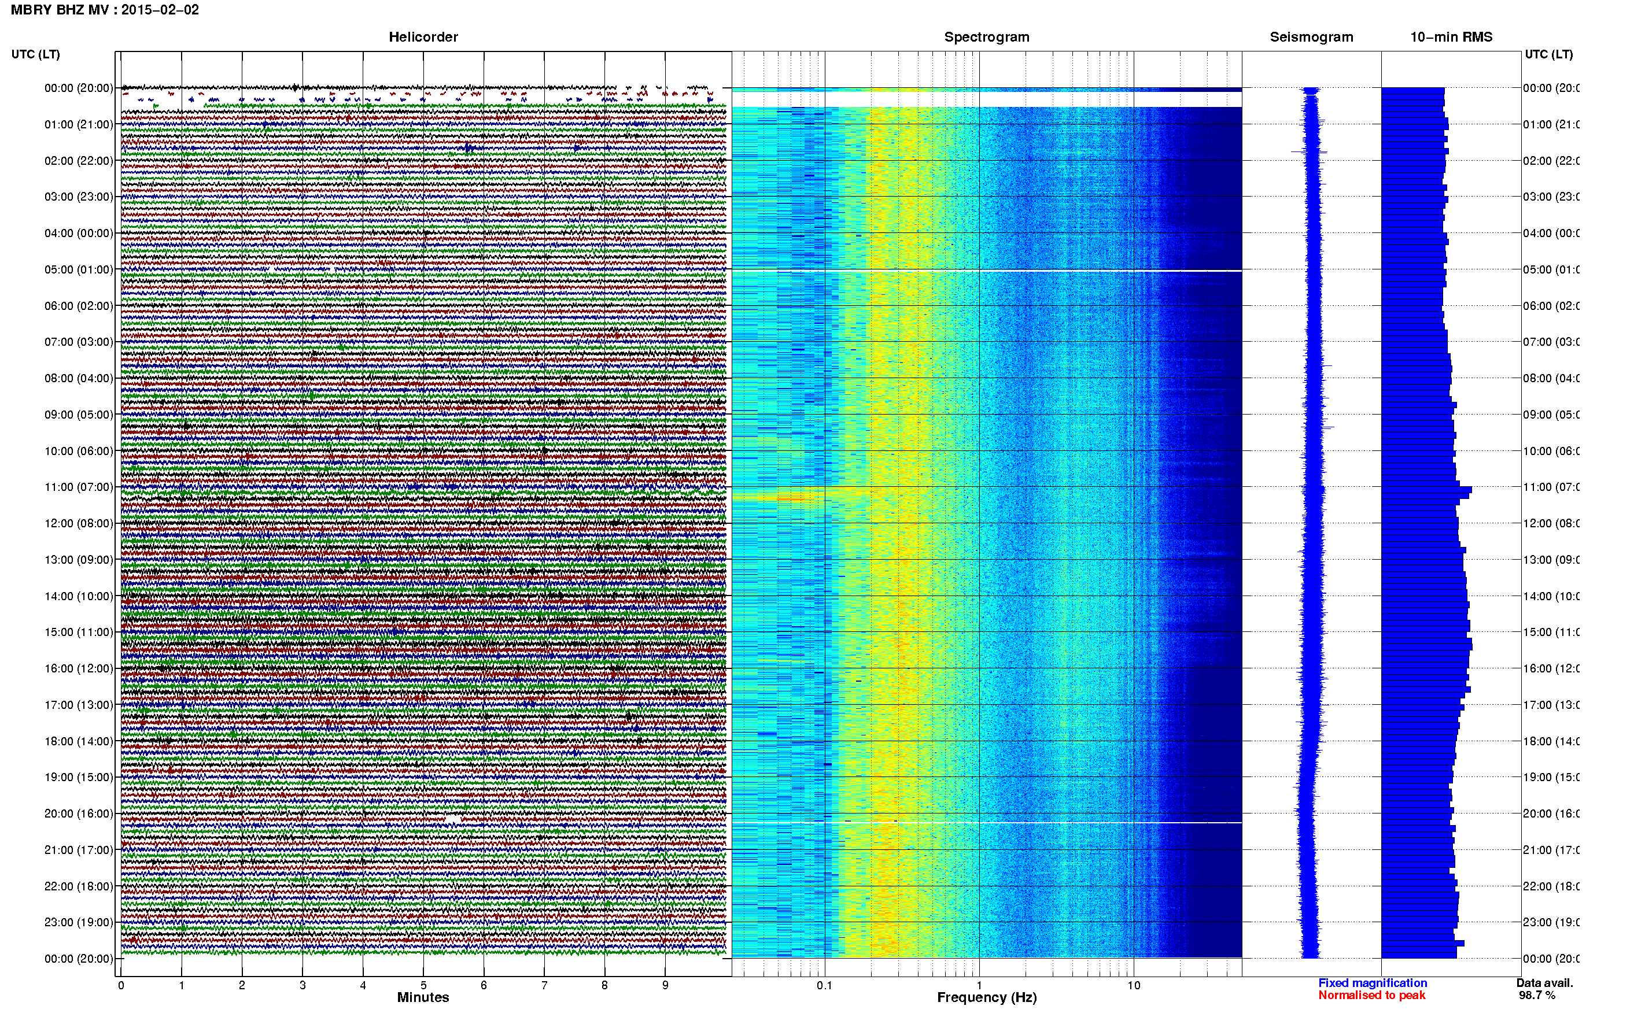Click the '21:00 (17:00)' left time label

point(79,850)
